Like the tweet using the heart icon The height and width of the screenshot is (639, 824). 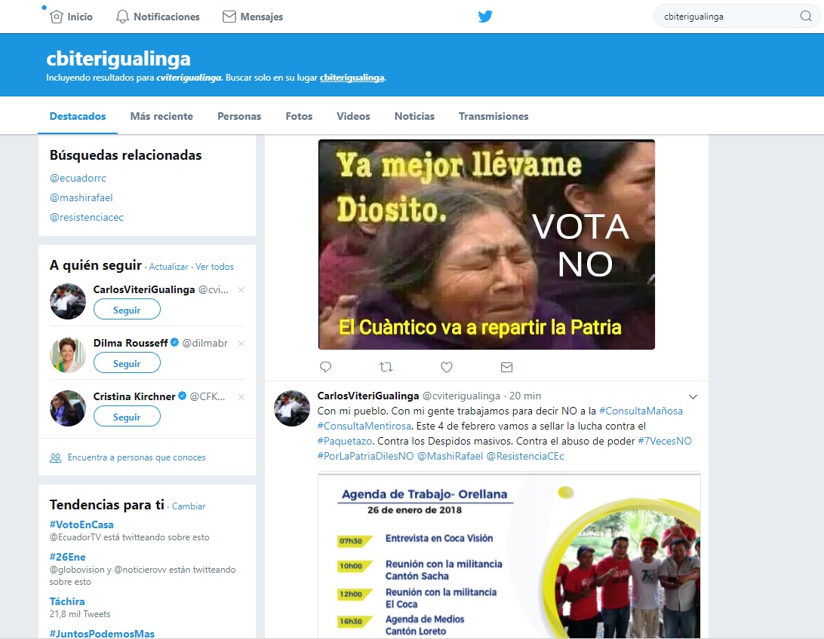tap(446, 367)
